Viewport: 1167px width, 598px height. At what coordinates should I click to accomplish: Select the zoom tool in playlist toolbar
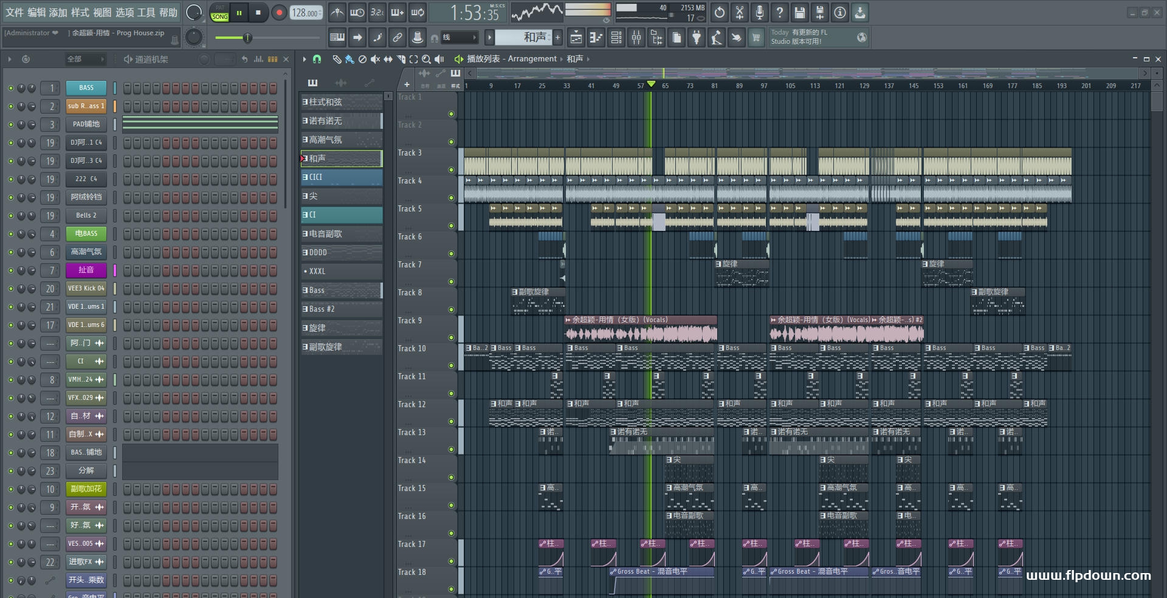(x=426, y=59)
